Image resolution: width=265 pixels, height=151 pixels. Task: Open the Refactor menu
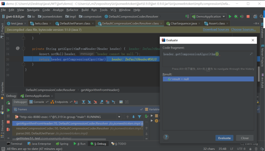[x=72, y=10]
